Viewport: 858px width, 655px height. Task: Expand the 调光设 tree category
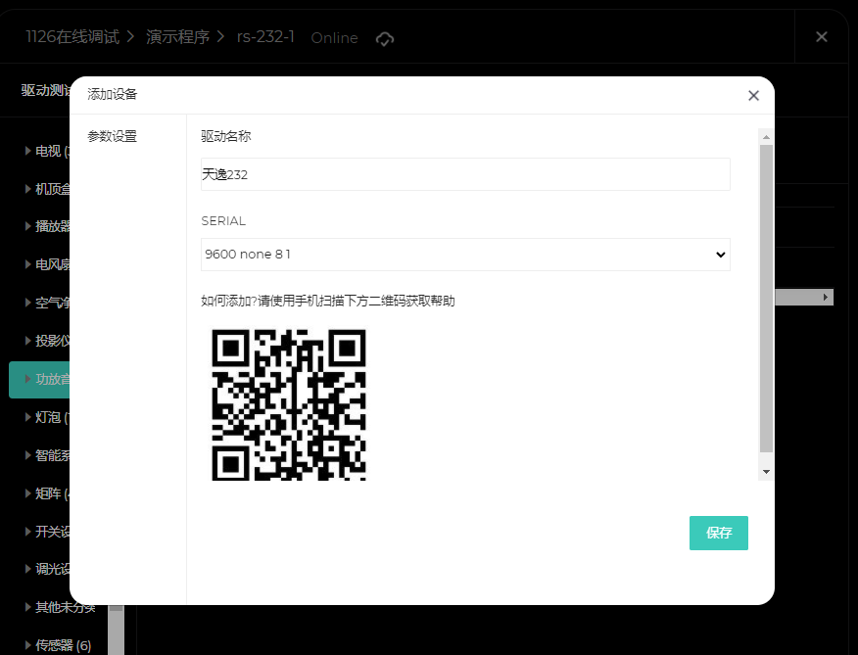pos(27,569)
